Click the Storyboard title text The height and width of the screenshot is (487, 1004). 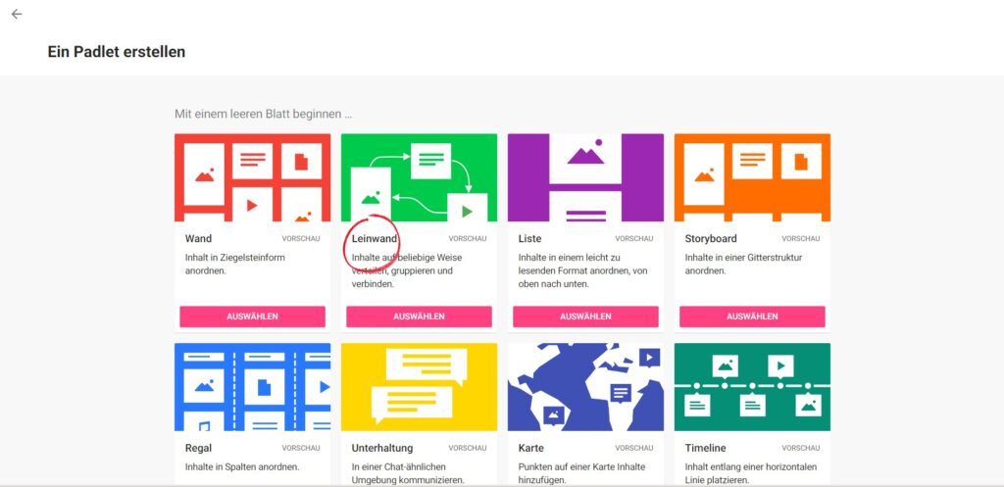711,239
